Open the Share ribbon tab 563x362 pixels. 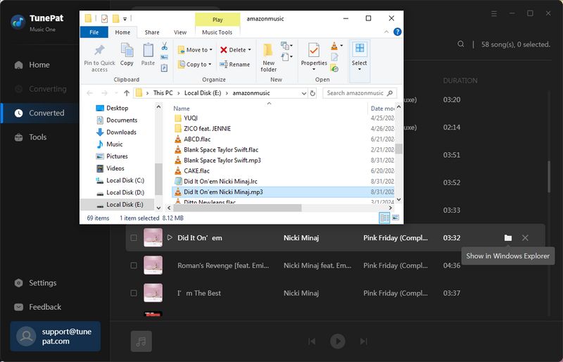(152, 32)
